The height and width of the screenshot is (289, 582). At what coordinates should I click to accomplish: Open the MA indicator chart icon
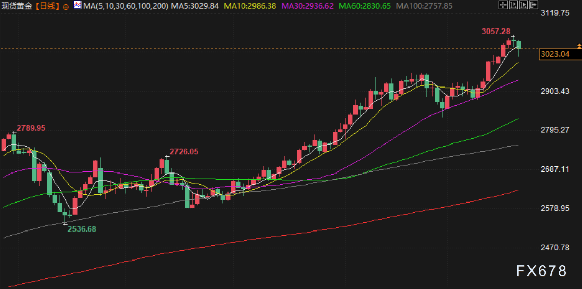coord(77,6)
